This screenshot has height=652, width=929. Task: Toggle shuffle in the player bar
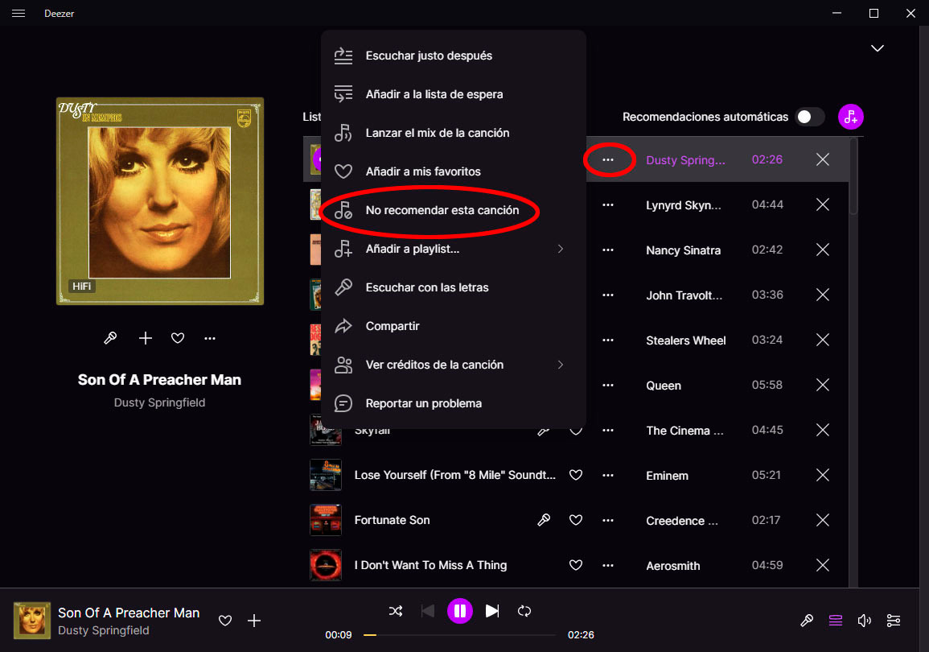click(396, 610)
